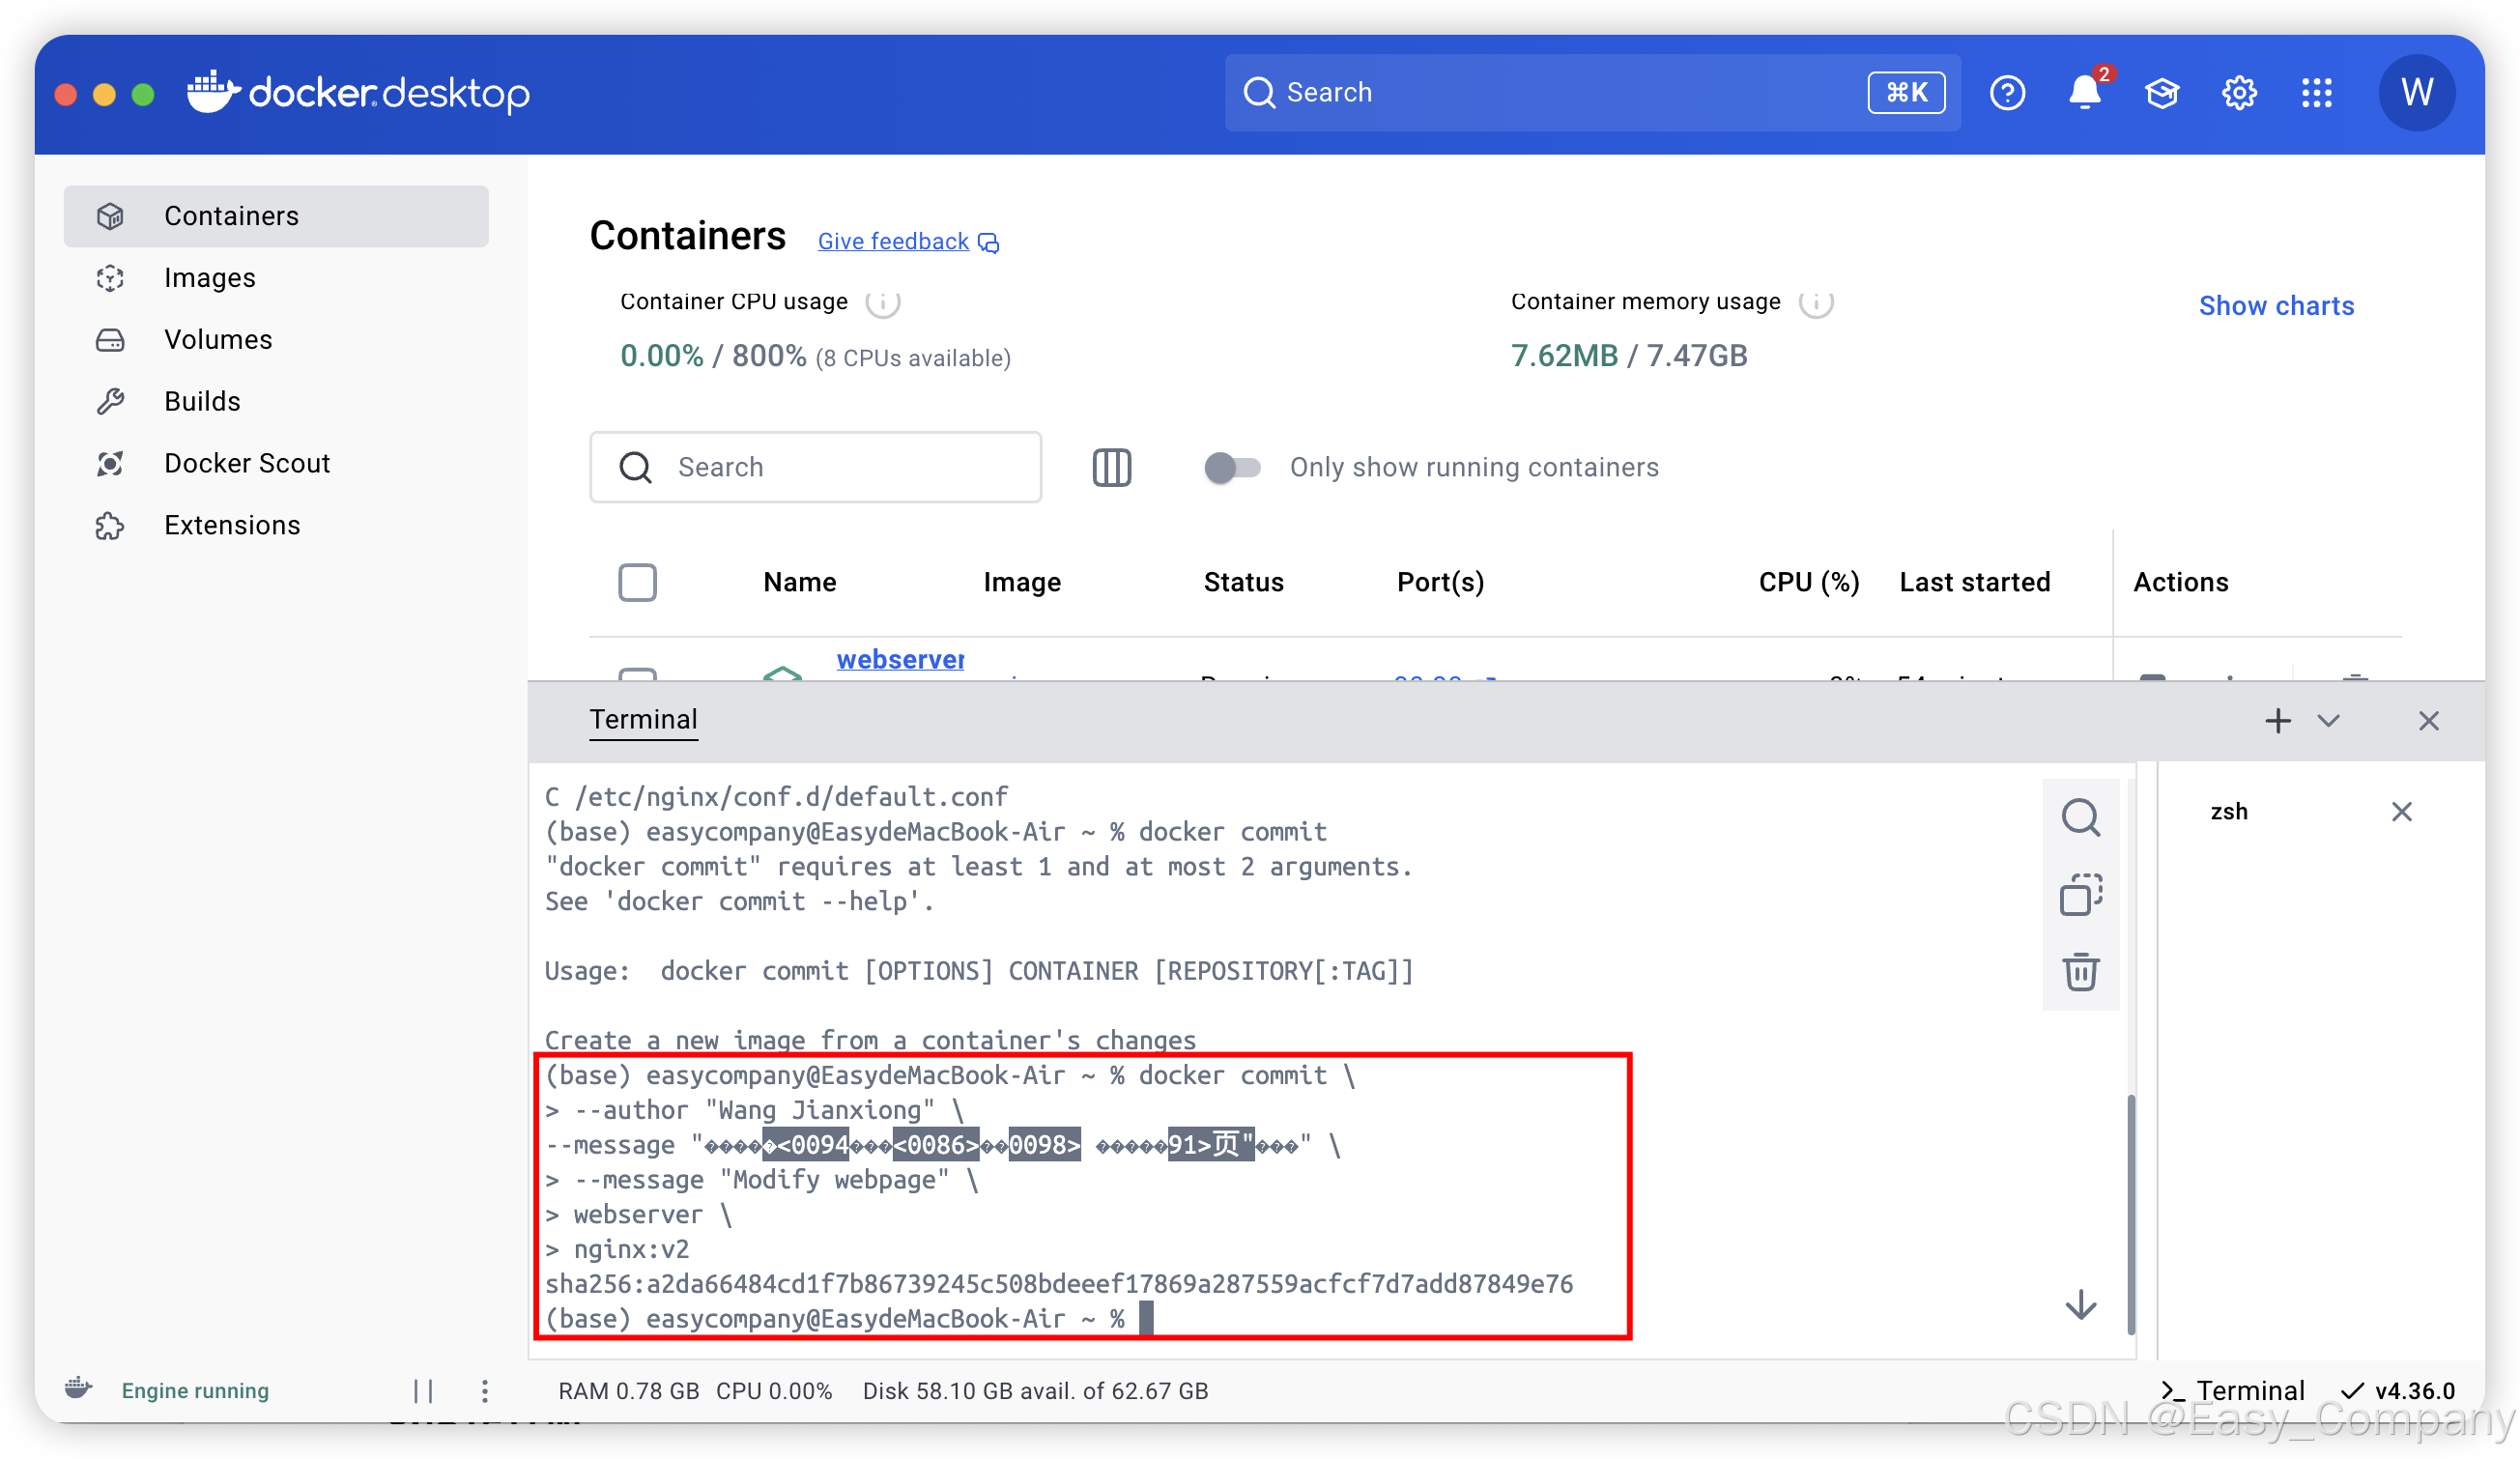
Task: Open the apps grid icon
Action: pyautogui.click(x=2316, y=93)
